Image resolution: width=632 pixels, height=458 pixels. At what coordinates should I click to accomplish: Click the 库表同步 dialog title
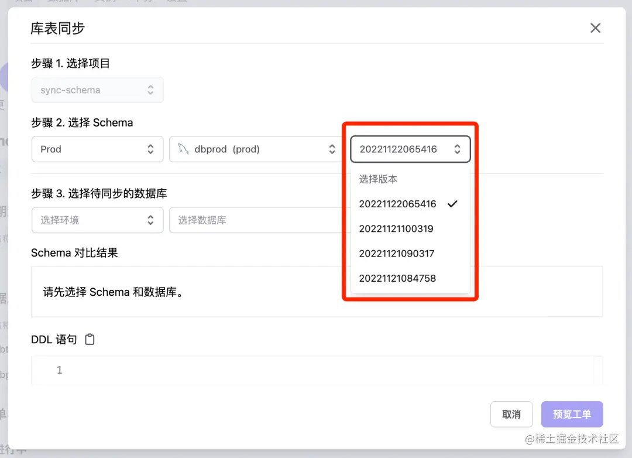coord(57,28)
